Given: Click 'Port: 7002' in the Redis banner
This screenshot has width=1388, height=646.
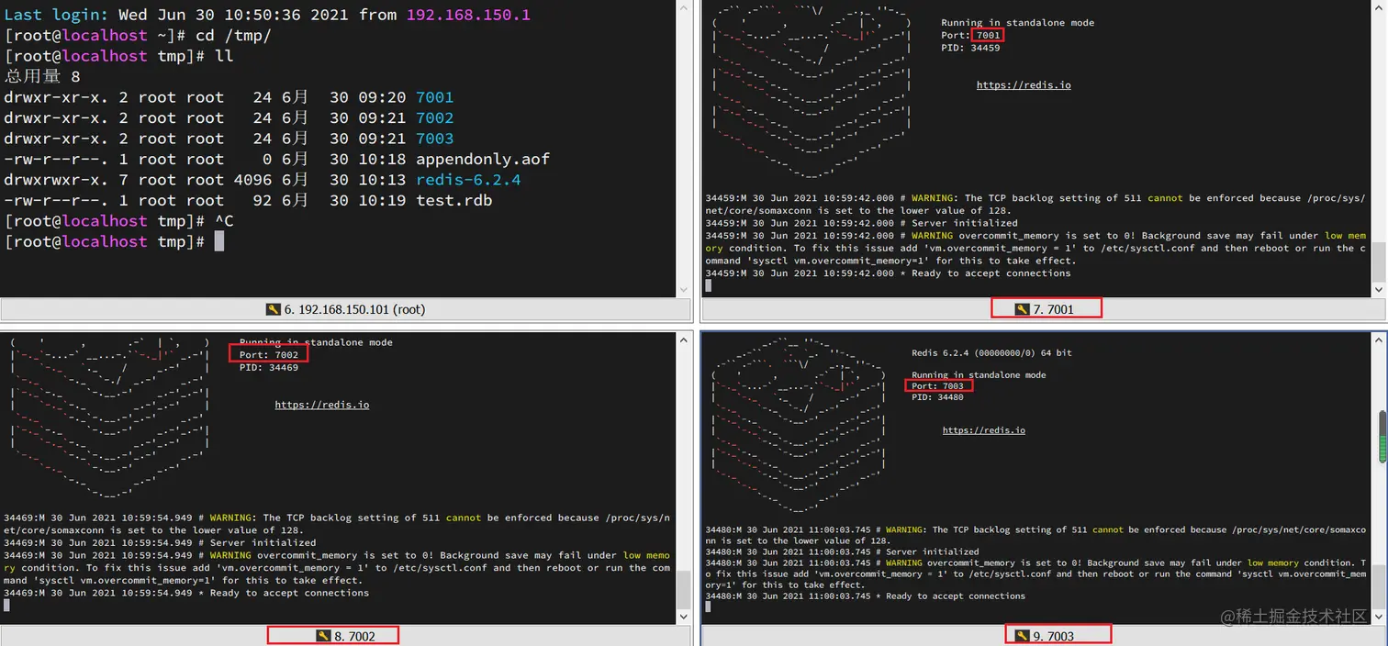Looking at the screenshot, I should [x=269, y=354].
